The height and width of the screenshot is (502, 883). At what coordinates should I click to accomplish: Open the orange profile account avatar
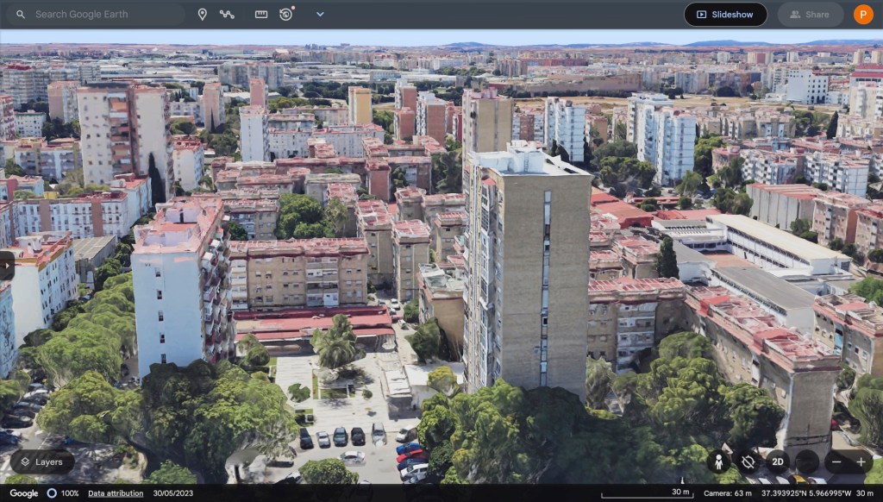coord(863,15)
